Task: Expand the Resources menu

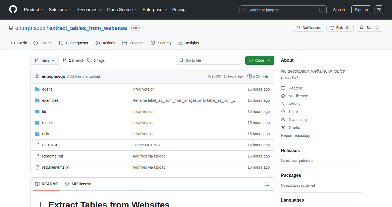Action: click(89, 10)
